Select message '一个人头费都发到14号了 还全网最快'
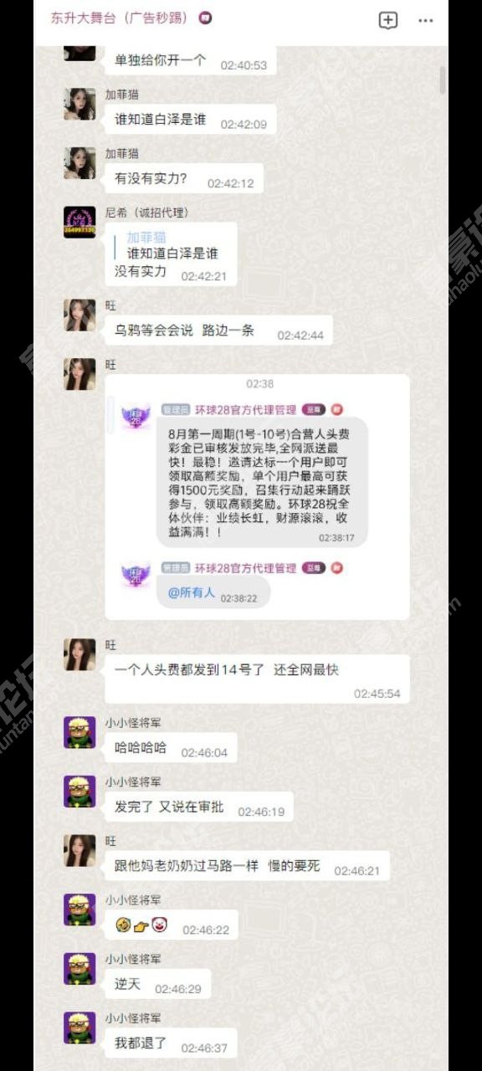This screenshot has width=482, height=1071. pyautogui.click(x=257, y=679)
